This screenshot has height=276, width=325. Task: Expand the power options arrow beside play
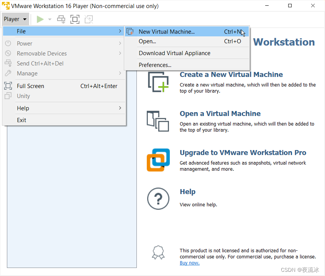click(50, 19)
